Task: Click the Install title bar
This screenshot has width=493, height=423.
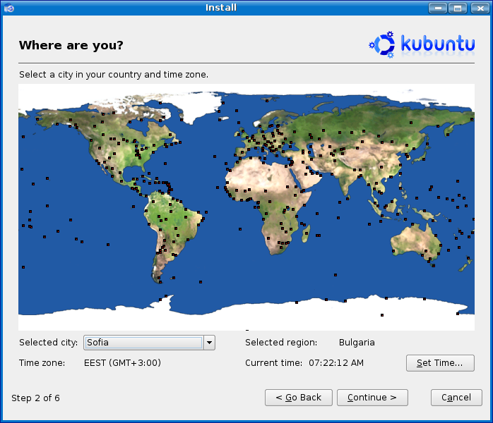Action: coord(220,8)
